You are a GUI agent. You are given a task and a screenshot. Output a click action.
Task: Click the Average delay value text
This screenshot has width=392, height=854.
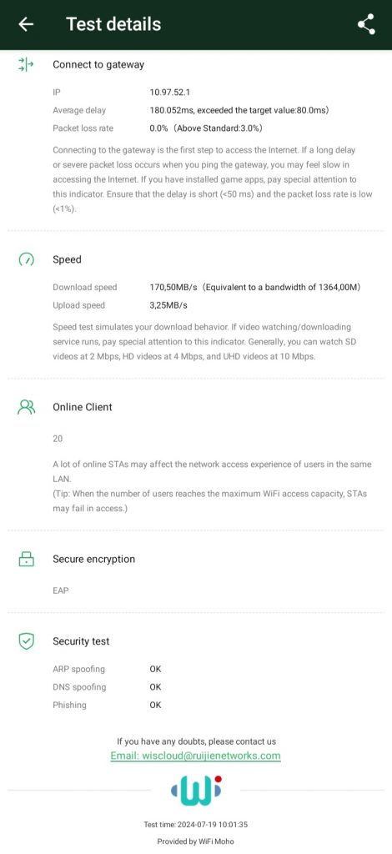pos(239,111)
